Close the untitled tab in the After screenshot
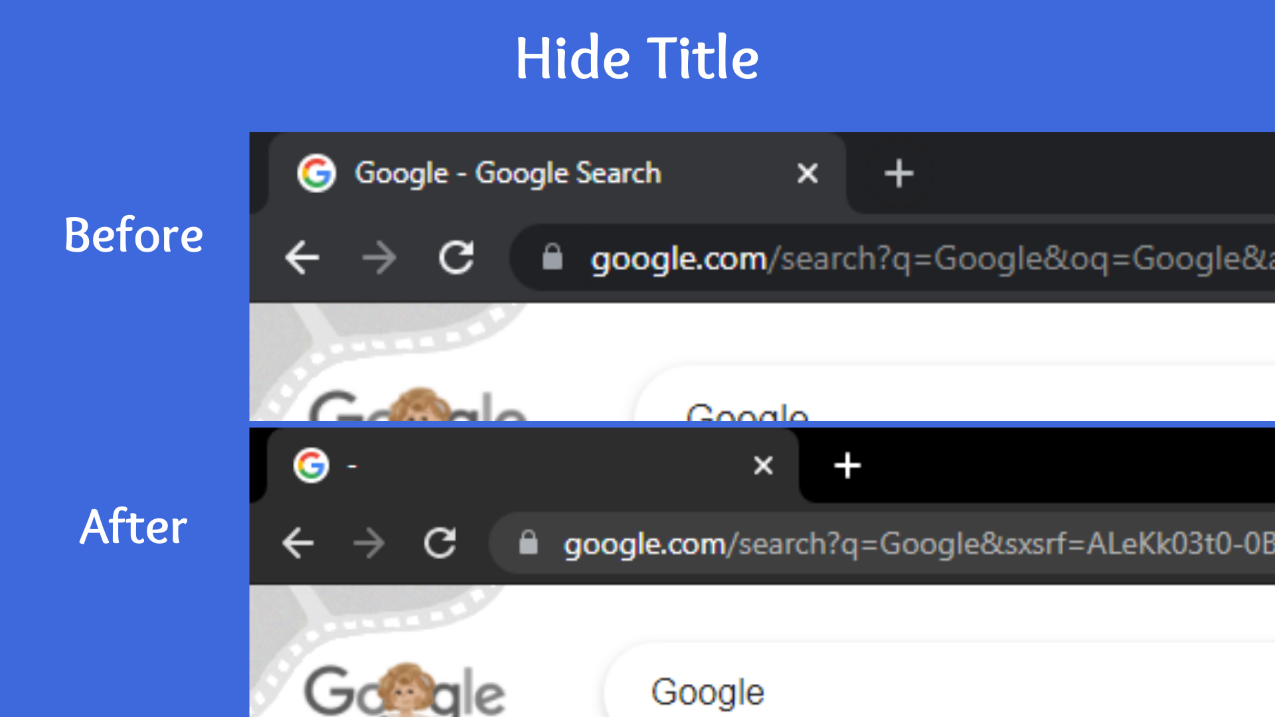This screenshot has width=1275, height=717. [763, 465]
